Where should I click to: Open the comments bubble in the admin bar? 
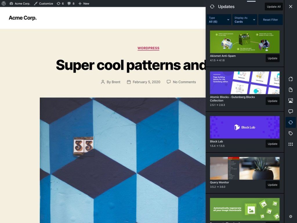(70, 3)
